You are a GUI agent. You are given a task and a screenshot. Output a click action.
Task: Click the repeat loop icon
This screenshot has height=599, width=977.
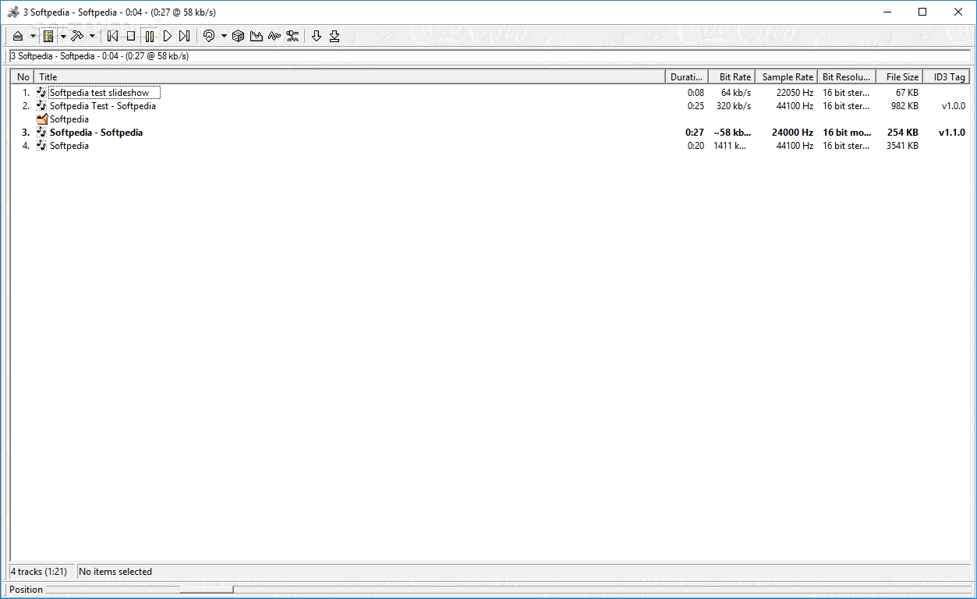pos(209,36)
